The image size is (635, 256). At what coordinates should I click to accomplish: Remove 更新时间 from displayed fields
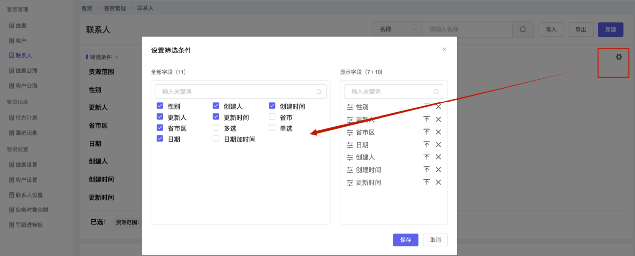438,182
